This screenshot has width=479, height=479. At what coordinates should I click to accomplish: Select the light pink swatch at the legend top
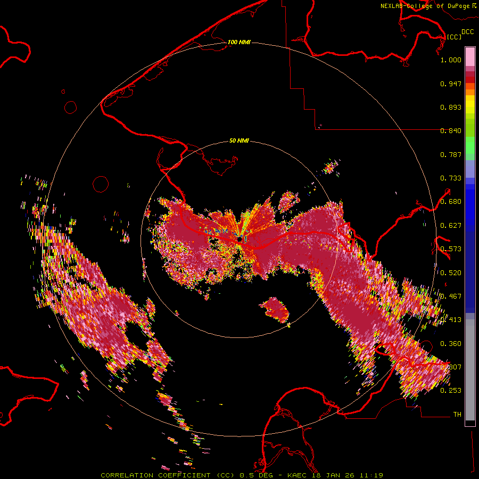[x=470, y=56]
